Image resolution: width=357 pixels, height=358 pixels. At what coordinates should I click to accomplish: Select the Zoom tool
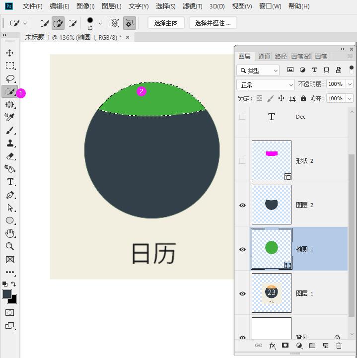[9, 246]
